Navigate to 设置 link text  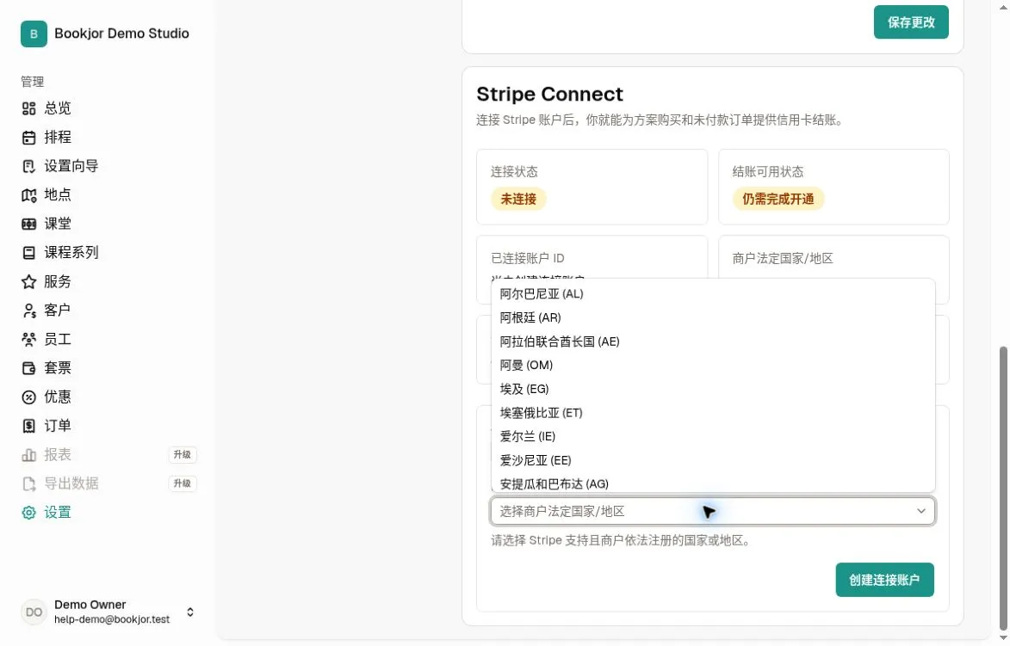tap(58, 513)
